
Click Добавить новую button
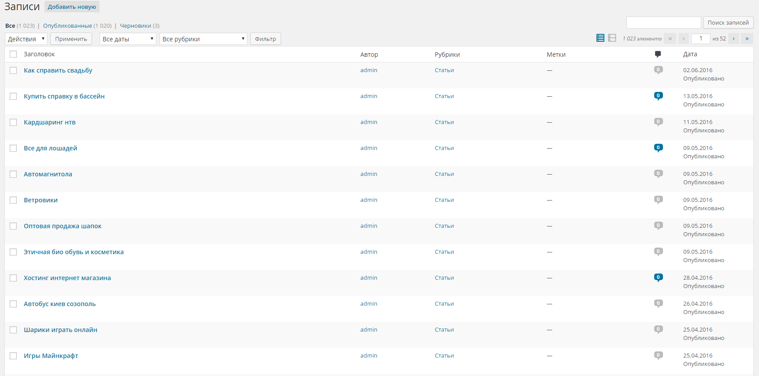(72, 7)
